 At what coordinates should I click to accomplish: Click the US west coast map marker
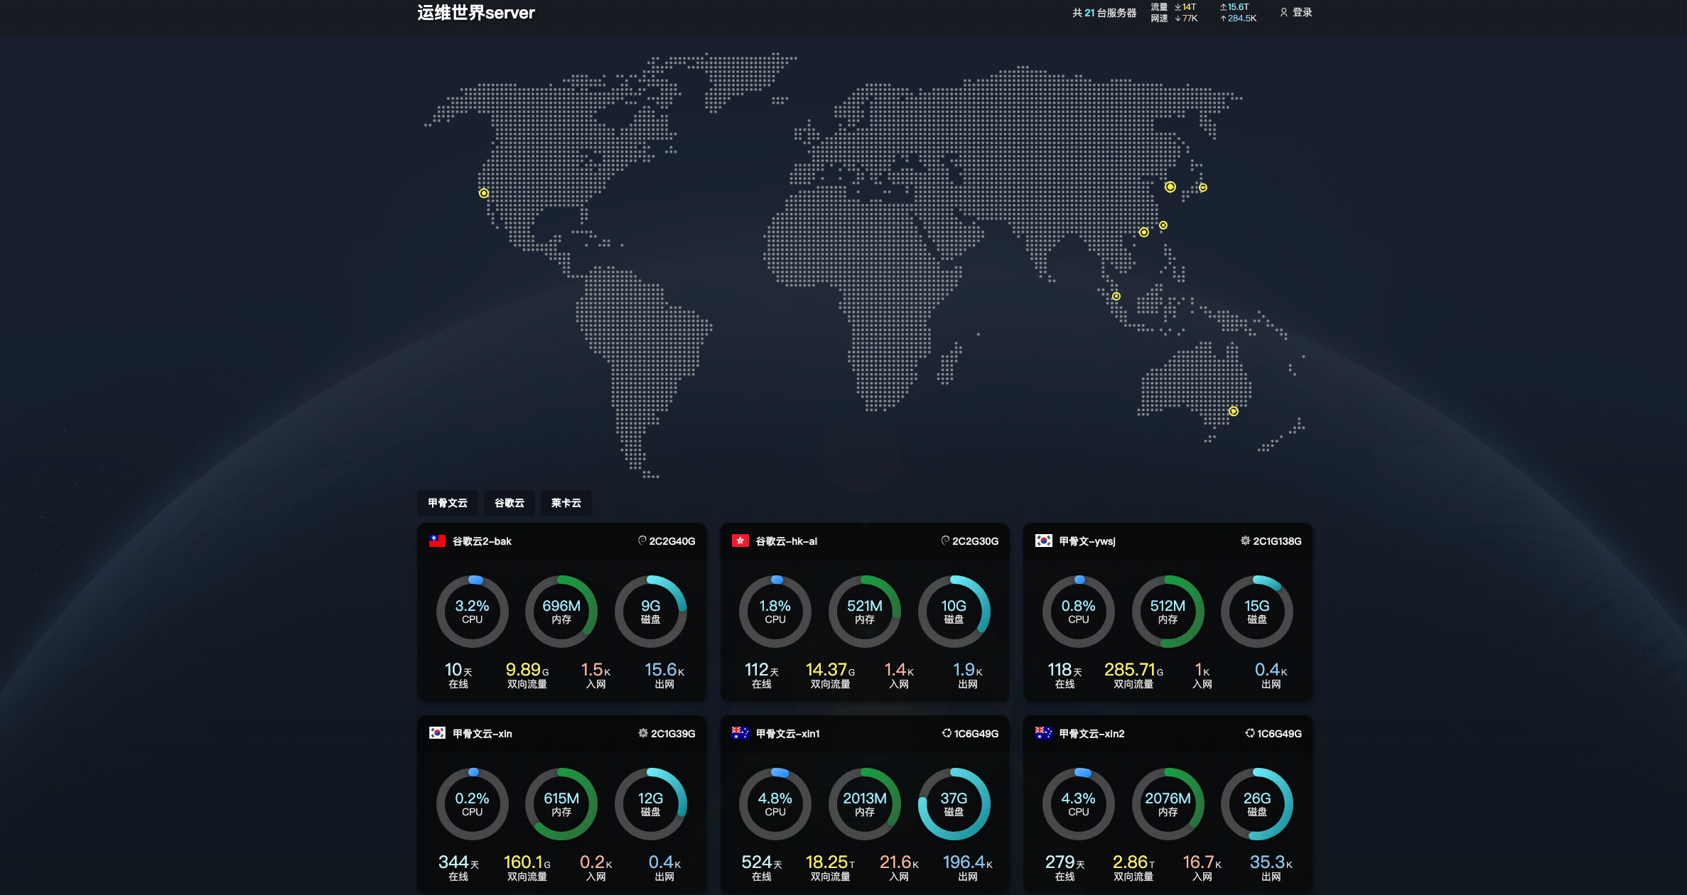pyautogui.click(x=483, y=193)
